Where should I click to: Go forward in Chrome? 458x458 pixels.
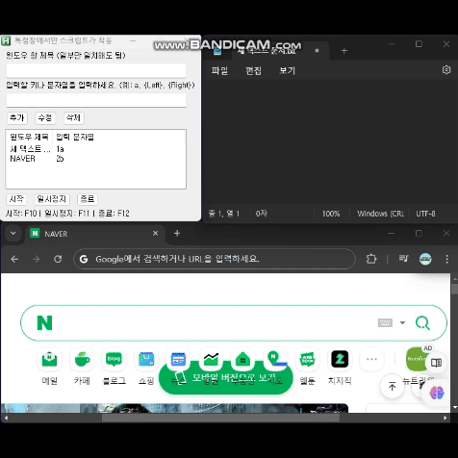37,259
